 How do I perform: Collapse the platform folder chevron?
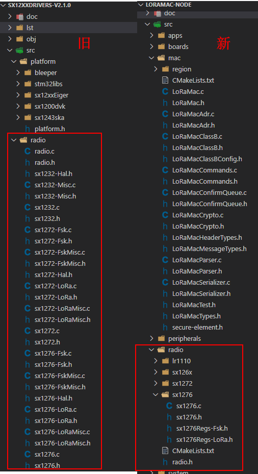click(14, 62)
